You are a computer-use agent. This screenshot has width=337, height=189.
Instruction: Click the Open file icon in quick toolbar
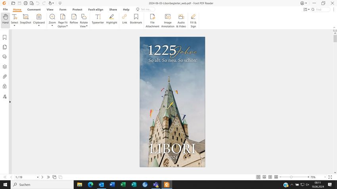(x=13, y=3)
